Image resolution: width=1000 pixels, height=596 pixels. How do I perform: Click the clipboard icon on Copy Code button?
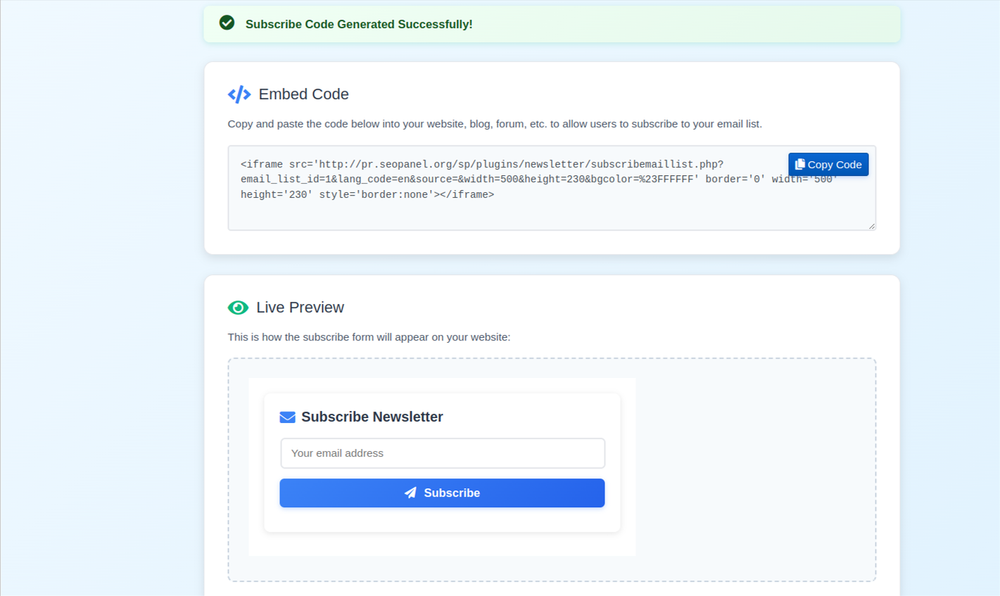[x=799, y=163]
